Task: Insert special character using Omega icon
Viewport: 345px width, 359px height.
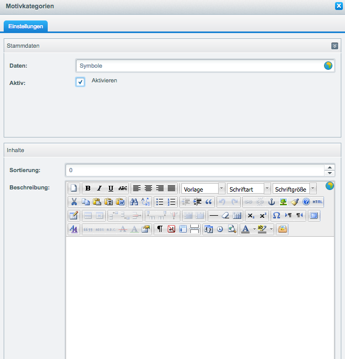Action: 276,216
